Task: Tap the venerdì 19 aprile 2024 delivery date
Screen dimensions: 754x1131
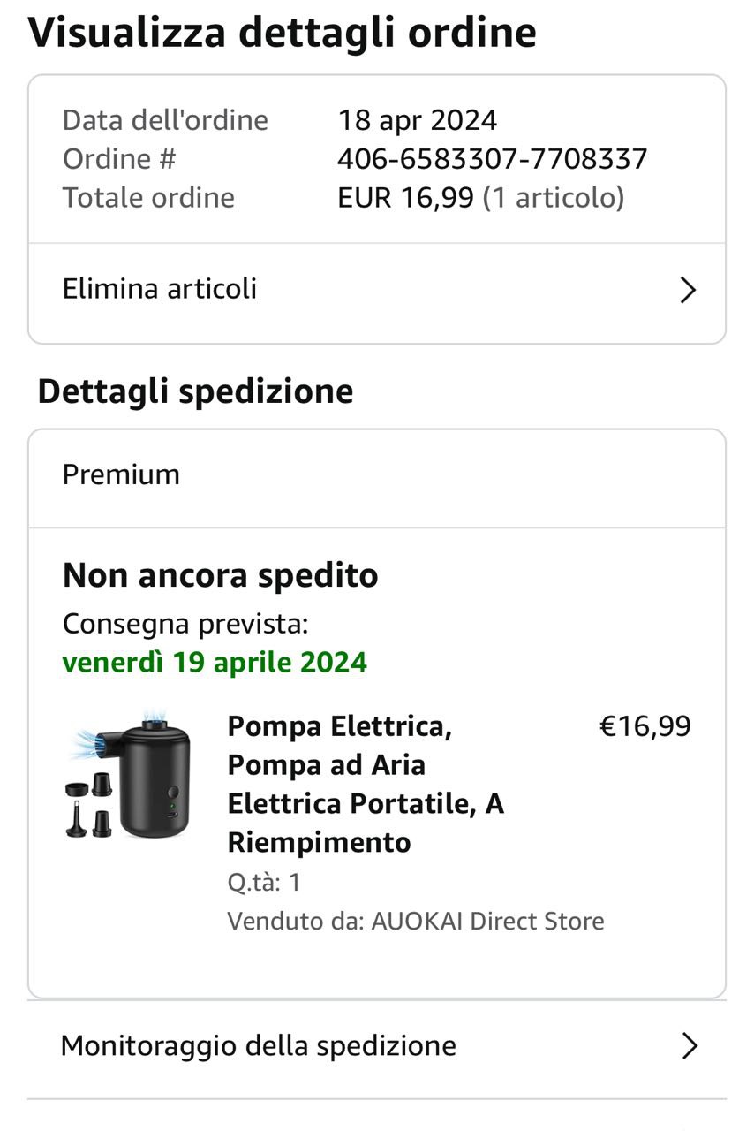Action: pyautogui.click(x=215, y=662)
